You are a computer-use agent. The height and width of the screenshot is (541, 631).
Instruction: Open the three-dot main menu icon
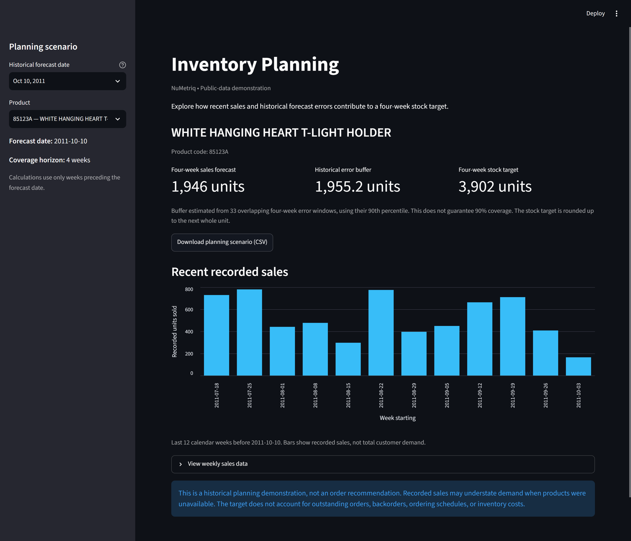coord(616,13)
